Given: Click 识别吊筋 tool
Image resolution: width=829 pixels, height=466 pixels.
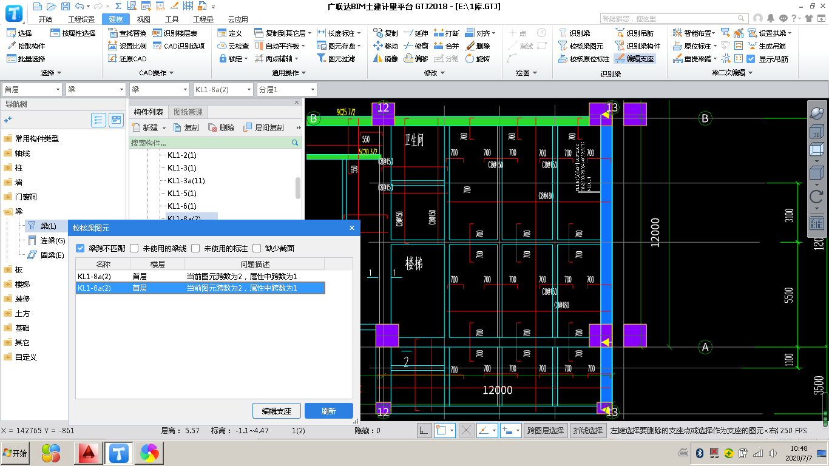Looking at the screenshot, I should tap(634, 33).
